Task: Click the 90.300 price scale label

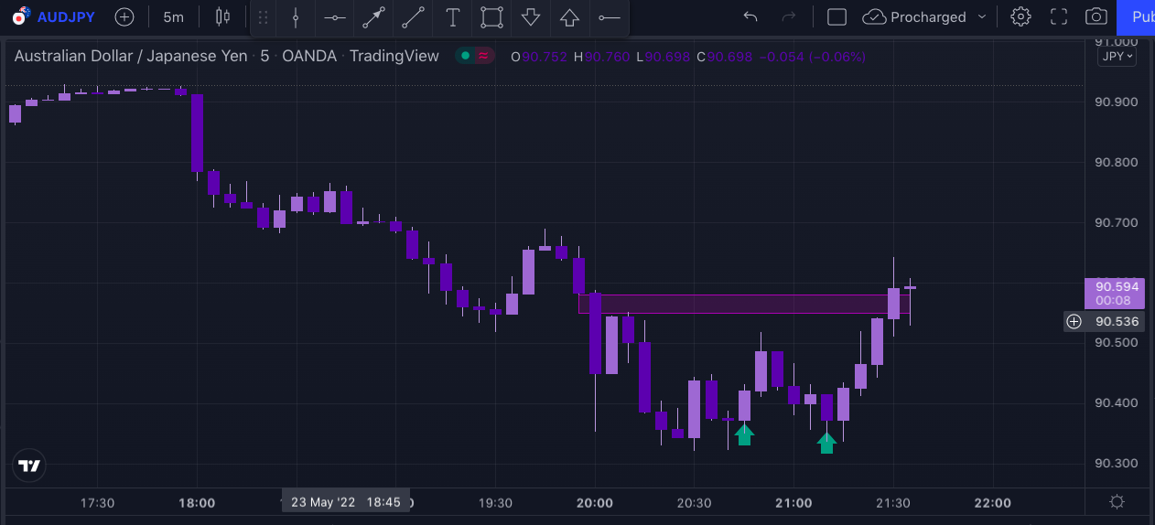Action: pyautogui.click(x=1116, y=463)
